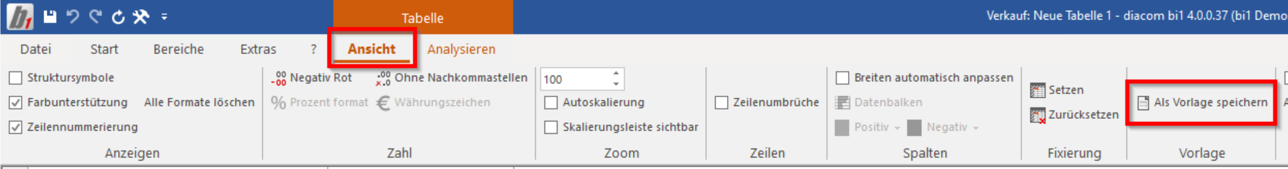The image size is (1288, 169).
Task: Enable Breiten automatisch anpassen checkbox
Action: click(843, 78)
